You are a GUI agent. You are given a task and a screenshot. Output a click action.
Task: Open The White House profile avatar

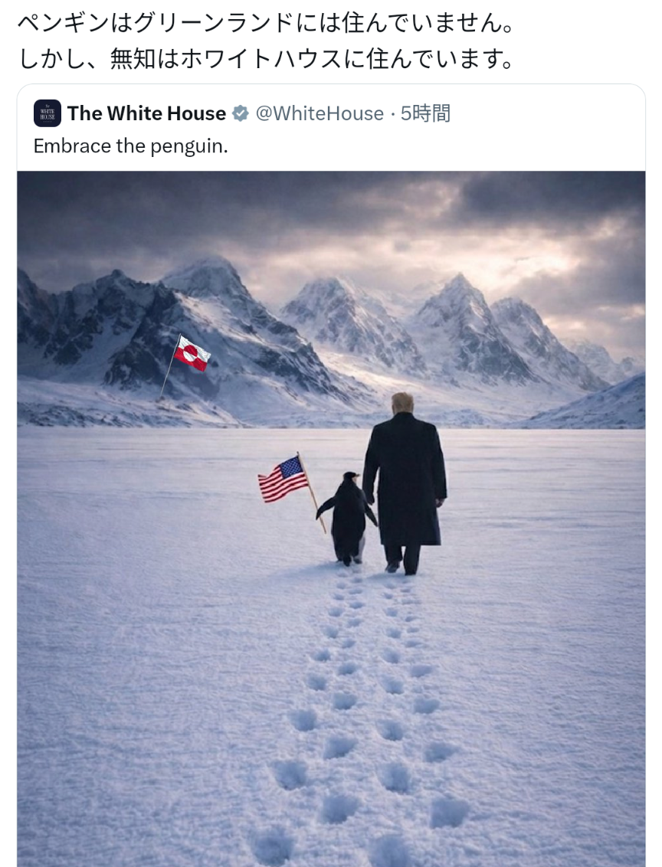48,113
